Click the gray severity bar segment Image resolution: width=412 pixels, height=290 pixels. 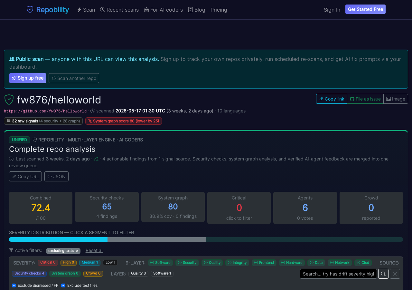tap(157, 239)
